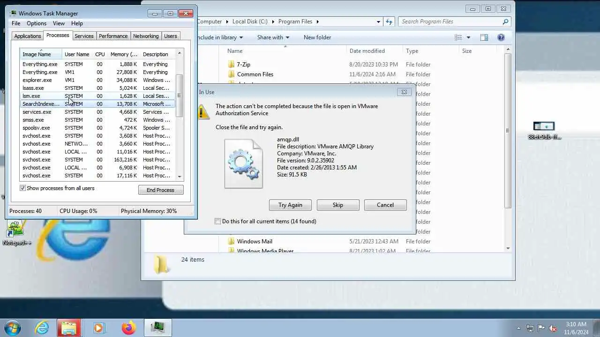The width and height of the screenshot is (600, 337).
Task: Open Windows Explorer taskbar icon
Action: (x=69, y=328)
